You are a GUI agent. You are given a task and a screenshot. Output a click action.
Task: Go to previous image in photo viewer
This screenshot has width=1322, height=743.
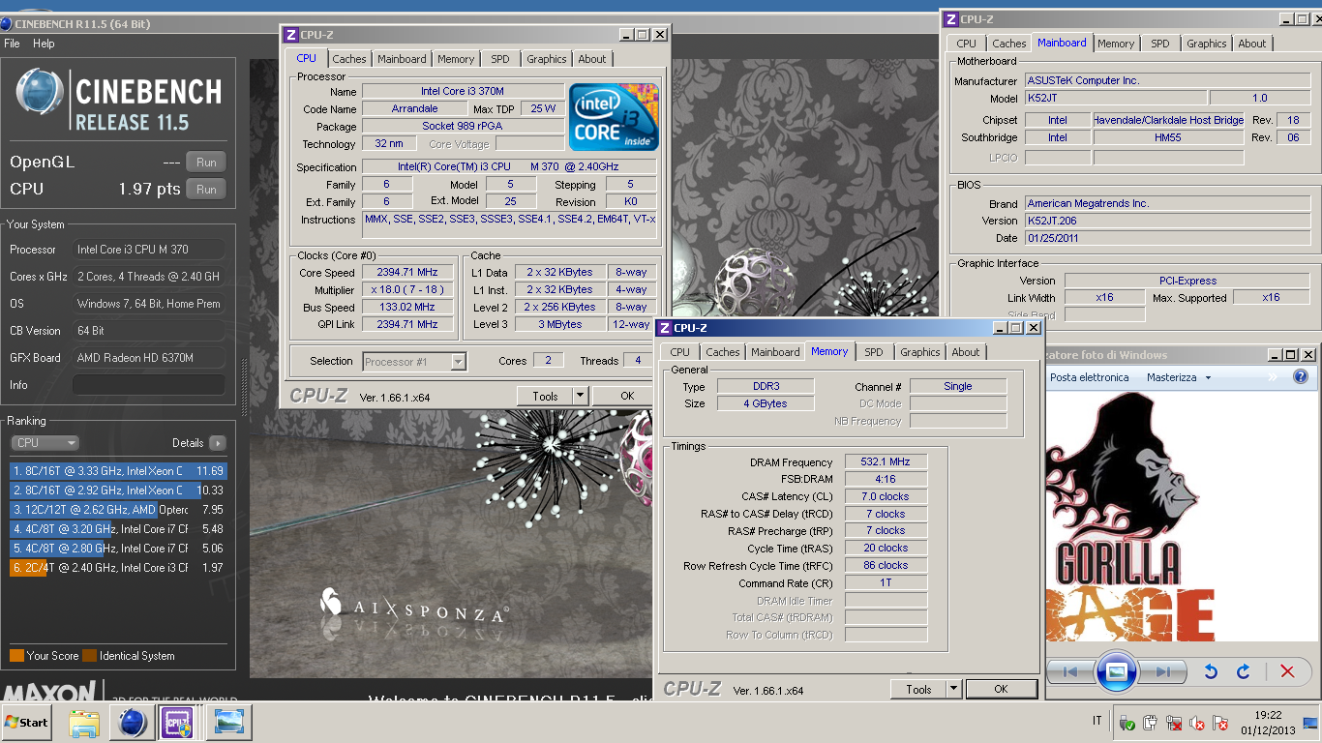click(1069, 671)
